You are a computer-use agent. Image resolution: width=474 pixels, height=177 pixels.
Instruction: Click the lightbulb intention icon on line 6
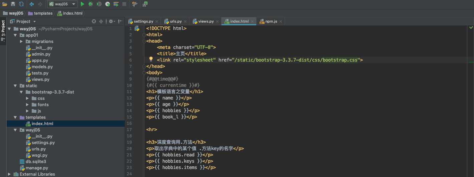pyautogui.click(x=151, y=59)
